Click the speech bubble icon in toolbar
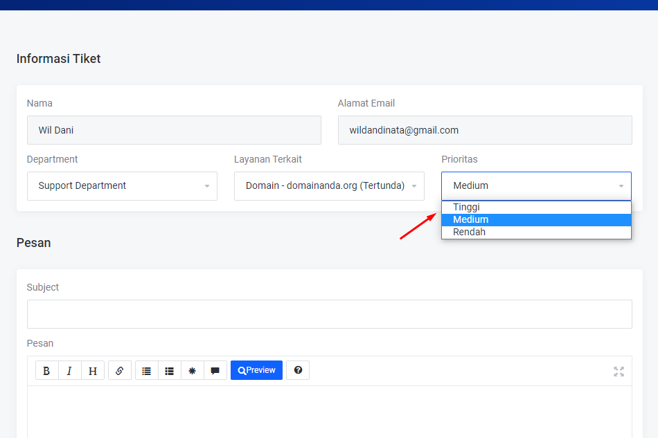The image size is (658, 438). coord(215,371)
